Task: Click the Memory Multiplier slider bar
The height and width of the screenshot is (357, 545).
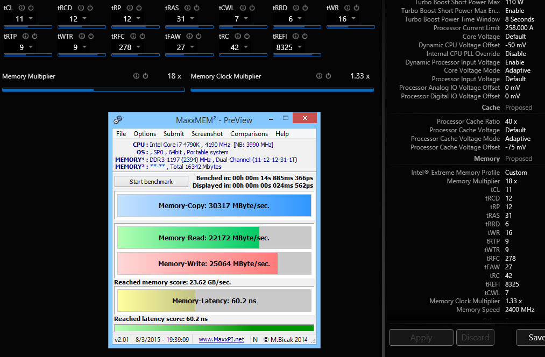Action: 94,90
